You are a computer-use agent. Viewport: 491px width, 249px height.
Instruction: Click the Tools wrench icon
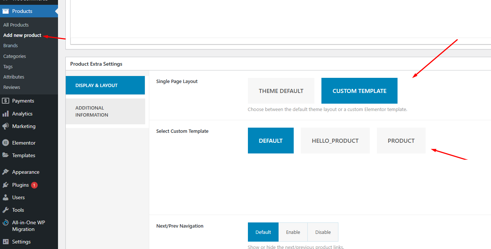click(x=6, y=210)
